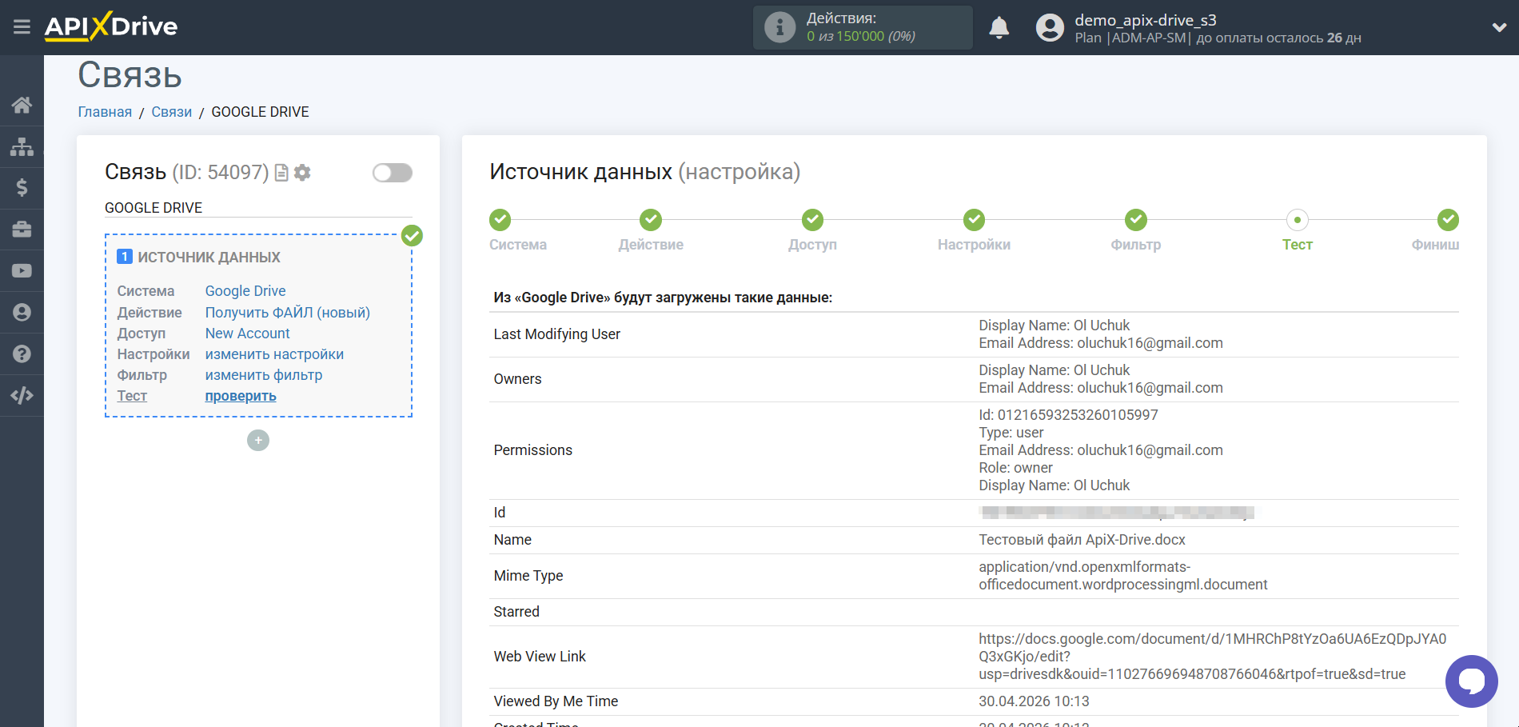This screenshot has width=1519, height=727.
Task: Open the connections sitemap sidebar icon
Action: 22,146
